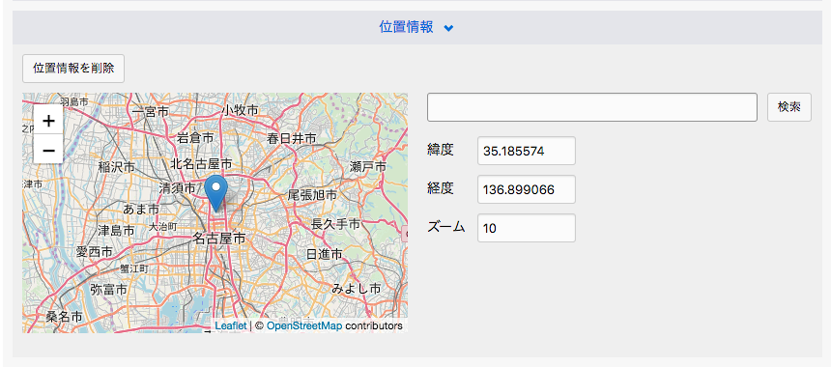Zoom out the map with minus button
Screen dimensions: 831x367
click(48, 150)
